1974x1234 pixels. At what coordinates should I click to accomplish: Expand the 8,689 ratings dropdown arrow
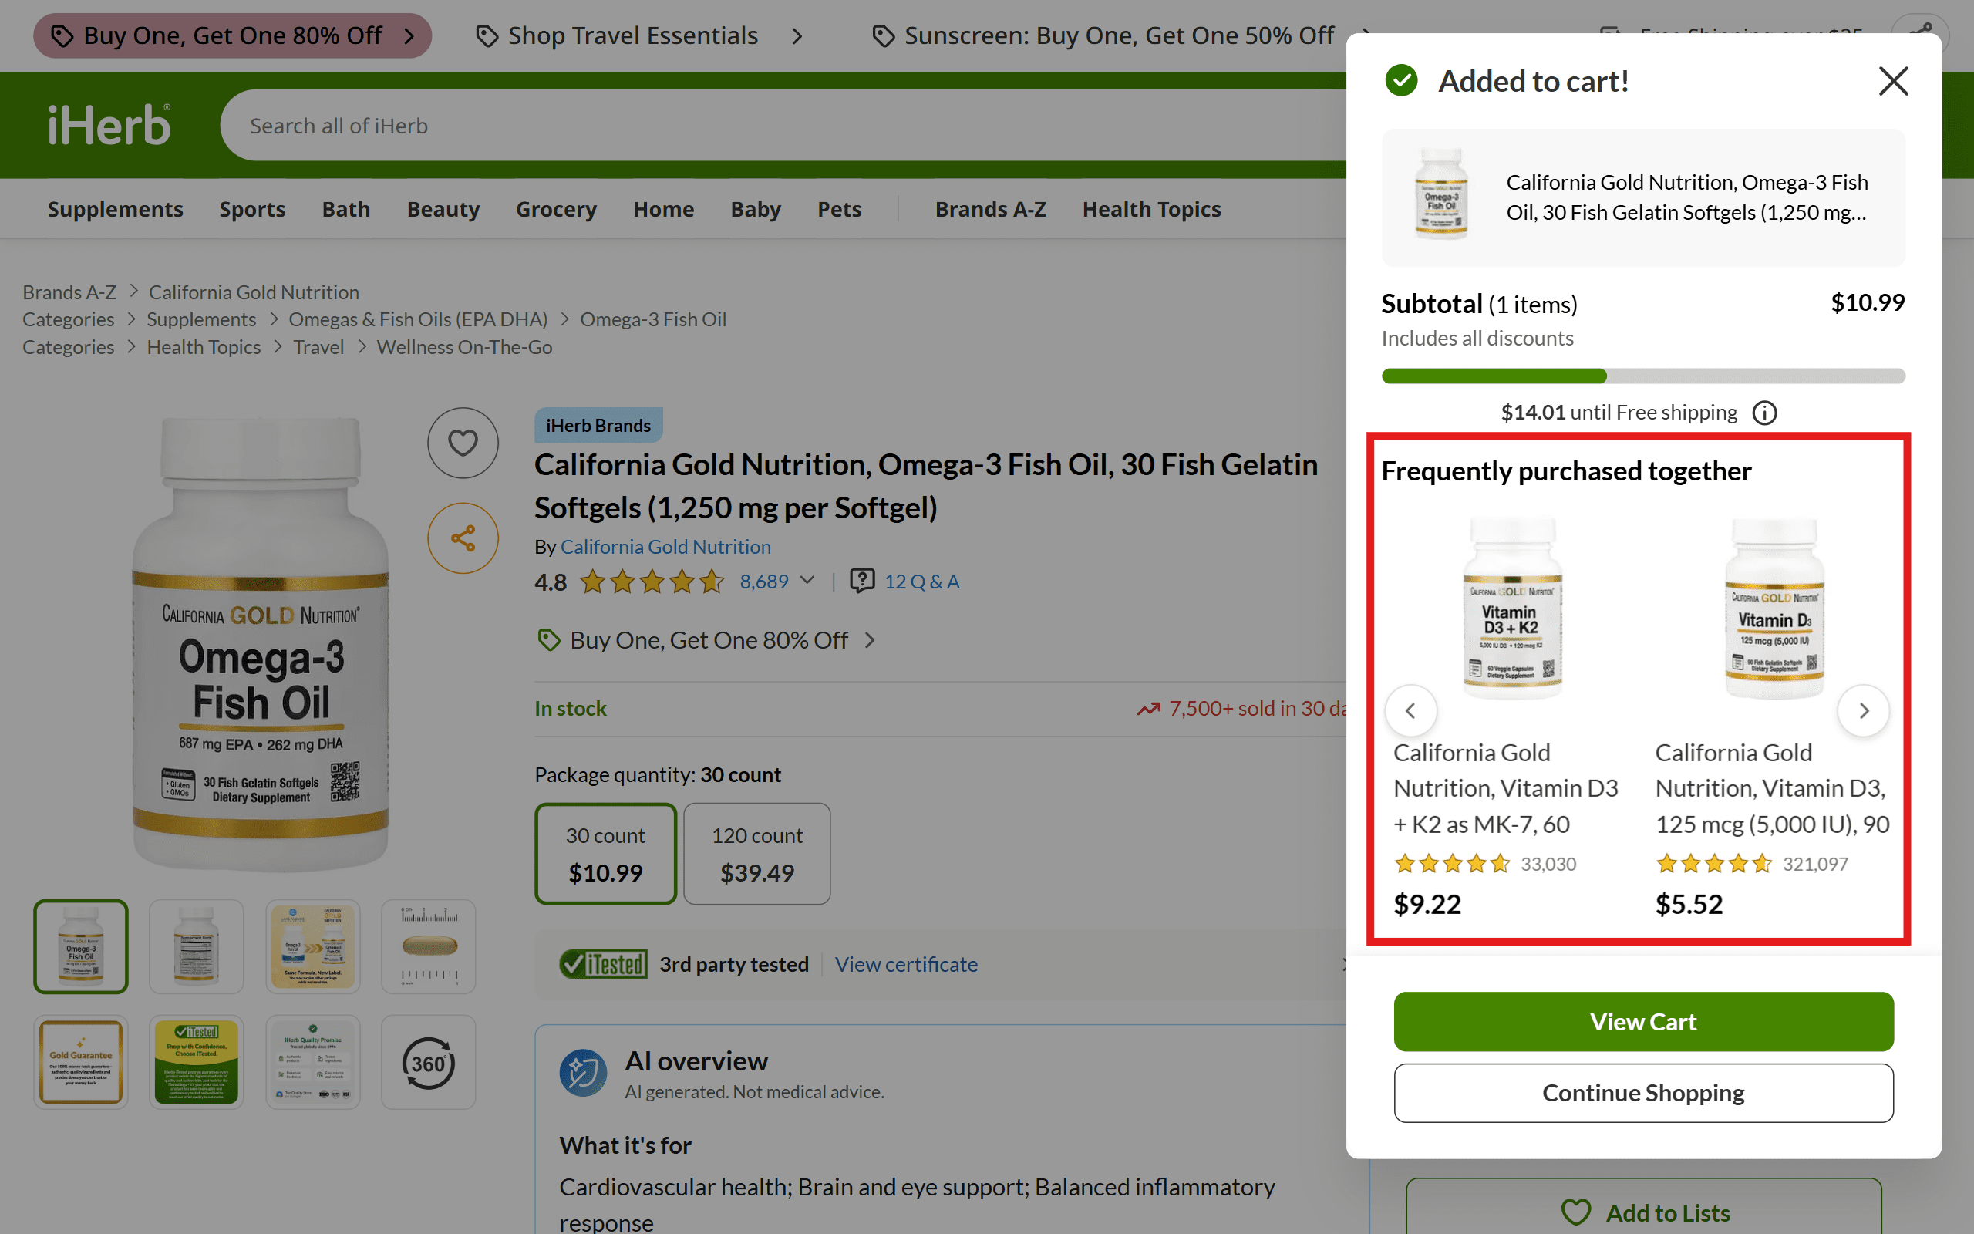(x=807, y=580)
